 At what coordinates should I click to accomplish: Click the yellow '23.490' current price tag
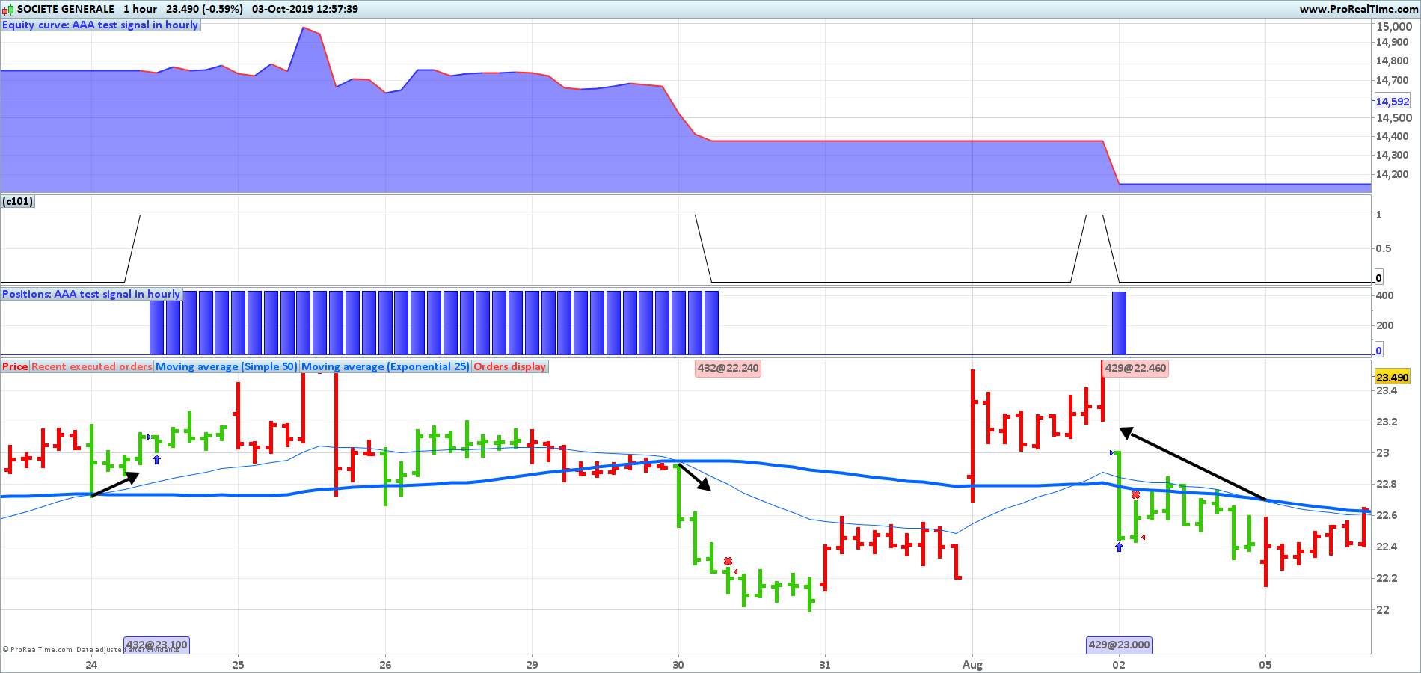1393,378
